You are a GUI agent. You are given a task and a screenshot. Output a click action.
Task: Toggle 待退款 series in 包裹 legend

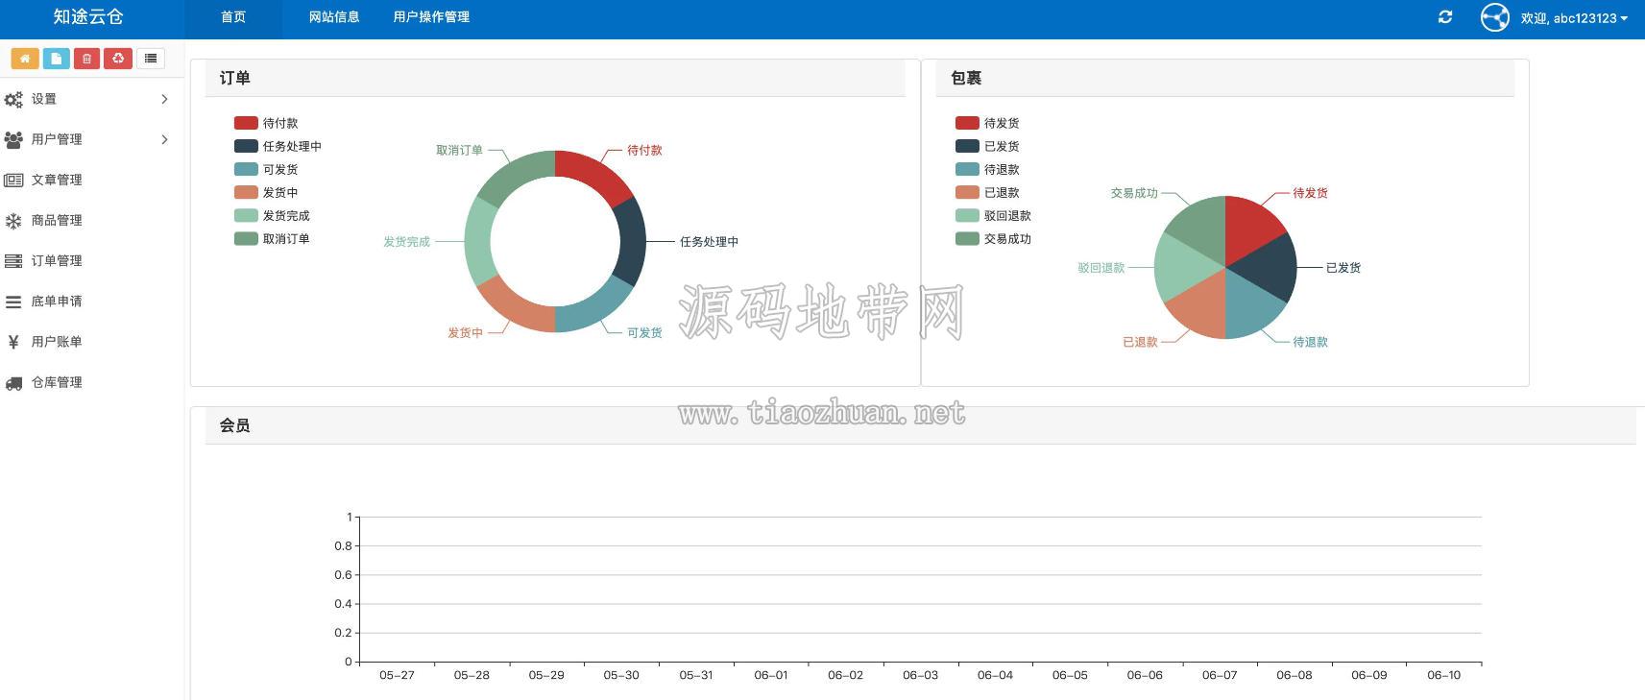coord(987,169)
